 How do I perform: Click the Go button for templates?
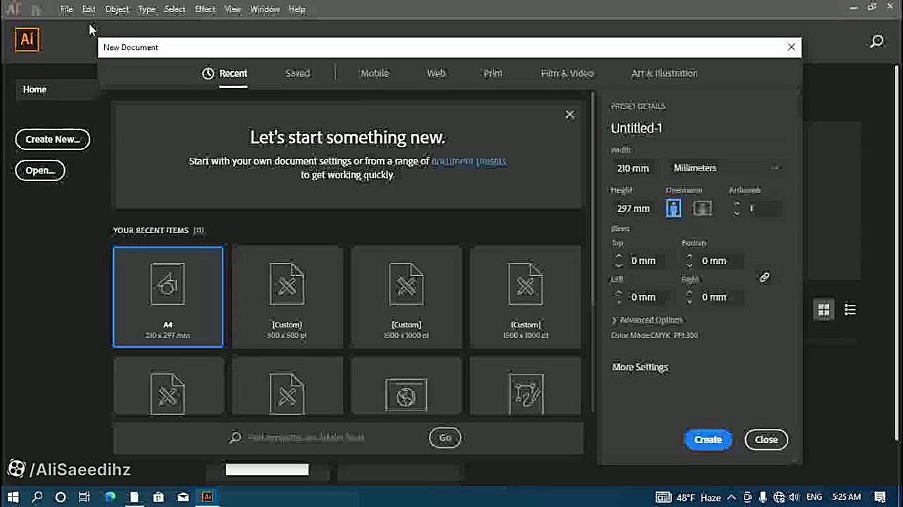point(445,438)
